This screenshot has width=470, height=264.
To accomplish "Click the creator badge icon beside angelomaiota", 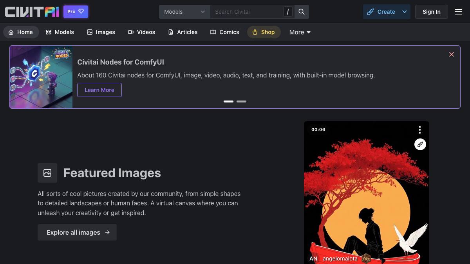I will pos(366,259).
